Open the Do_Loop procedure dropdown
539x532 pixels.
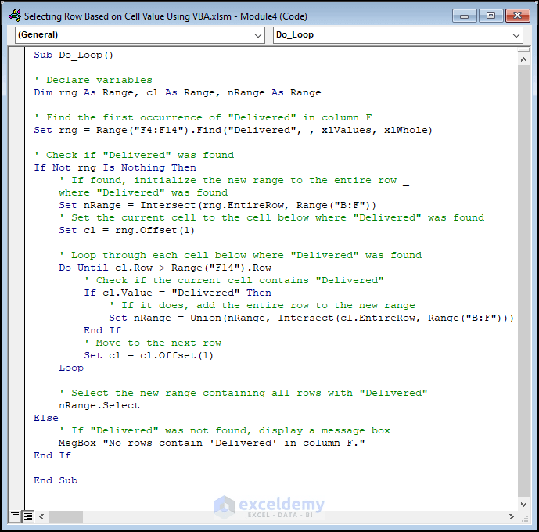398,35
